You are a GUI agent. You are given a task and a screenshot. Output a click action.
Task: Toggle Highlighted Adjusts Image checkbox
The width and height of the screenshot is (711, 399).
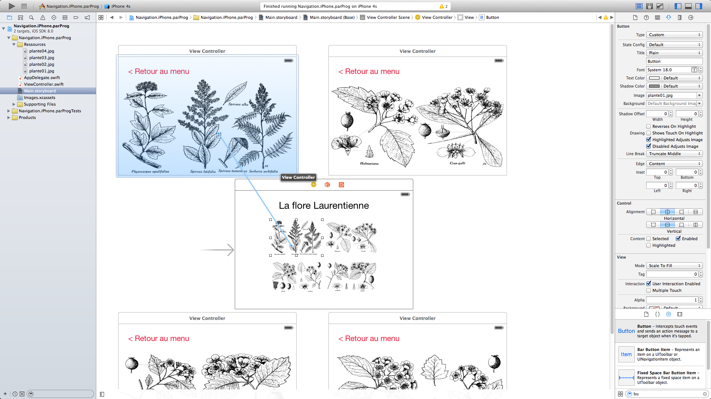(x=648, y=139)
